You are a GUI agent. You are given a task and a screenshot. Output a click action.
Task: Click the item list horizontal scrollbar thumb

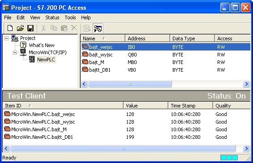[130, 84]
